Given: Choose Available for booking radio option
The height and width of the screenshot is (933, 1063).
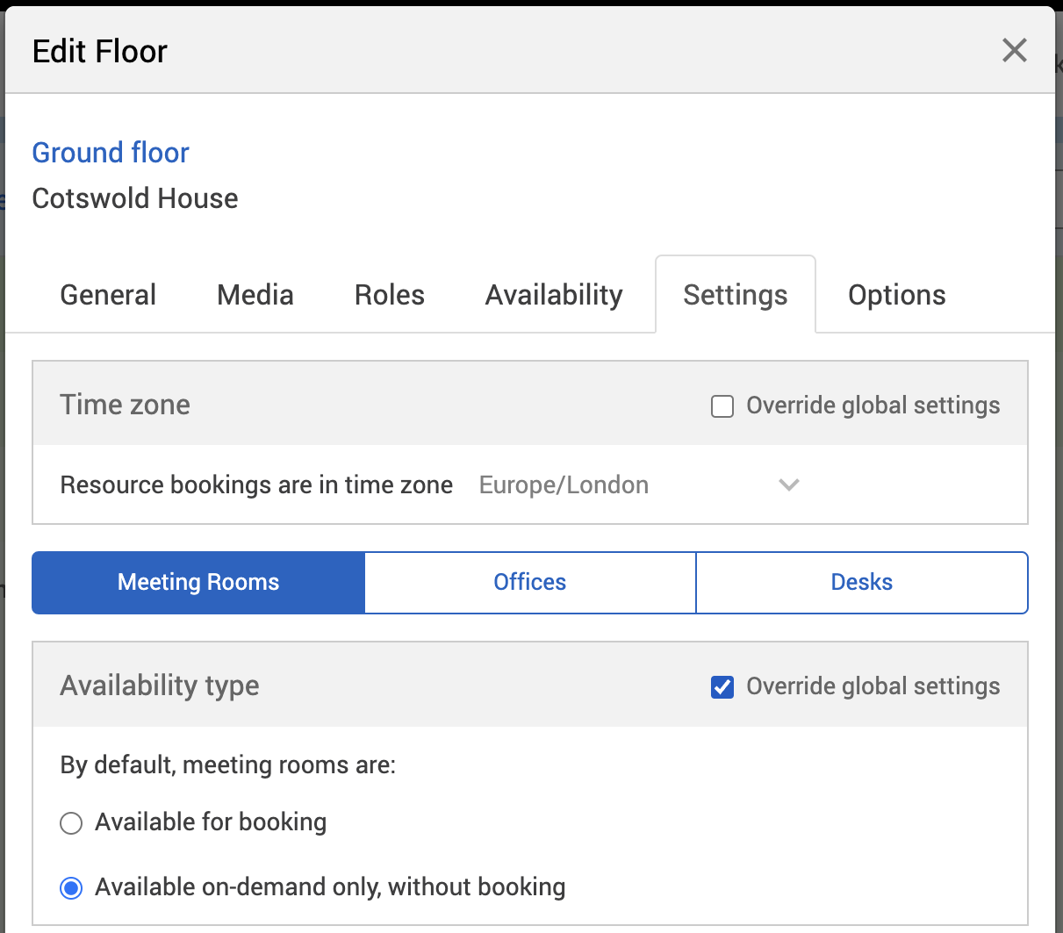Looking at the screenshot, I should [x=71, y=823].
